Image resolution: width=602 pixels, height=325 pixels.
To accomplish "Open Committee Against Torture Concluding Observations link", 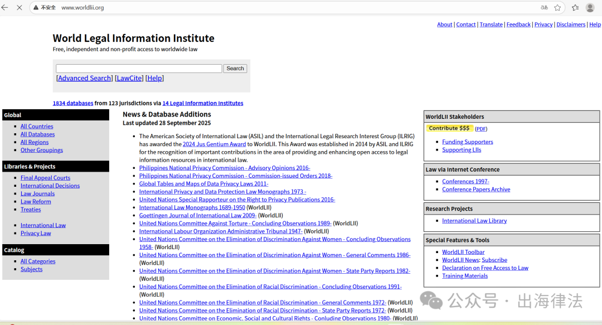I will click(x=235, y=223).
